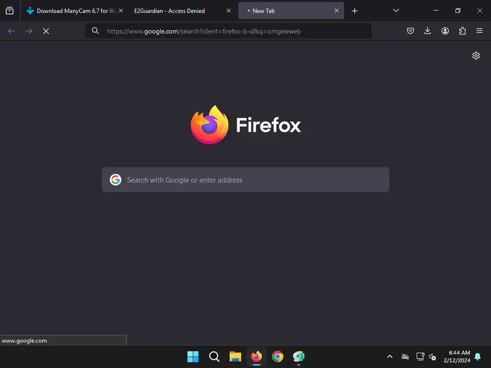The height and width of the screenshot is (368, 491).
Task: Select the New Tab tab
Action: (291, 11)
